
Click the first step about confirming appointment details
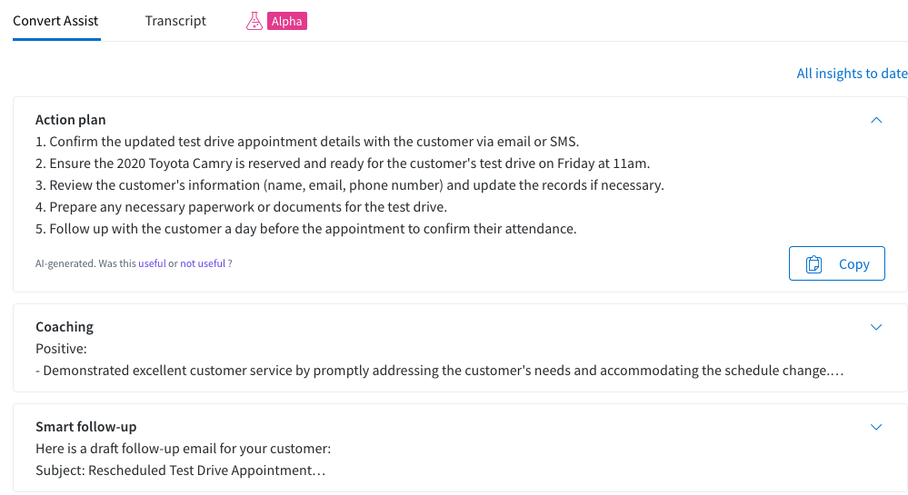pos(307,142)
